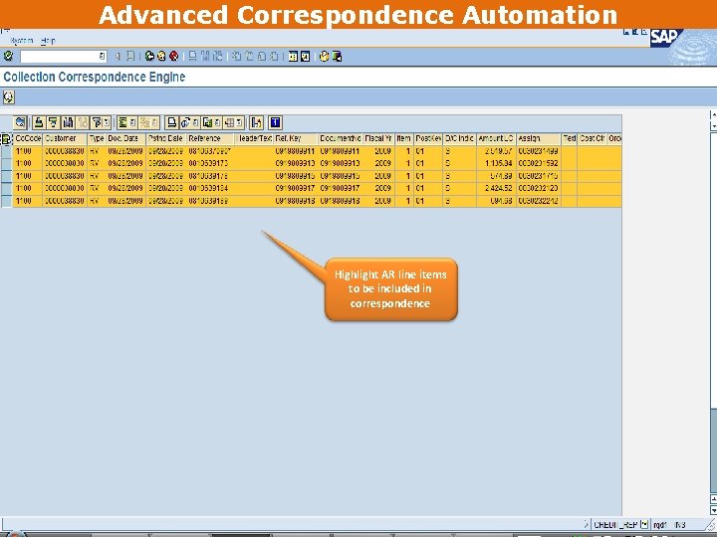
Task: Click the blue T icon
Action: point(275,122)
